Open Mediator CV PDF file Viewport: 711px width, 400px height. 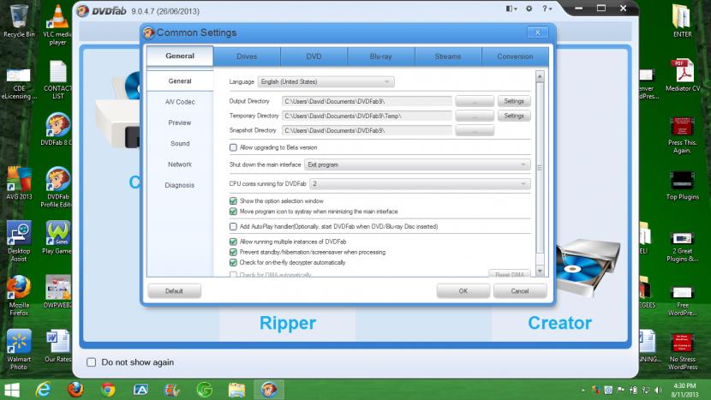(x=683, y=75)
